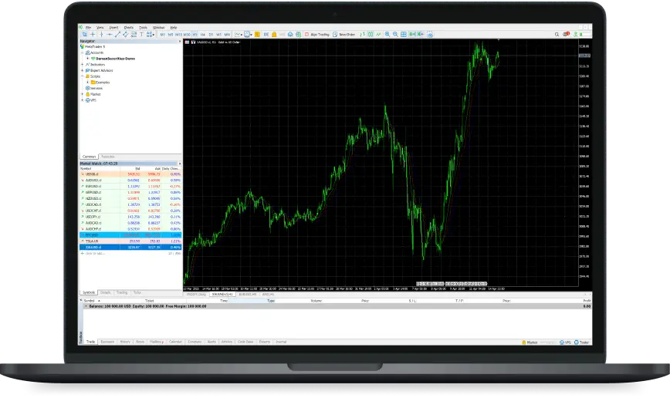Open the Insert menu
The image size is (670, 398).
coord(114,28)
